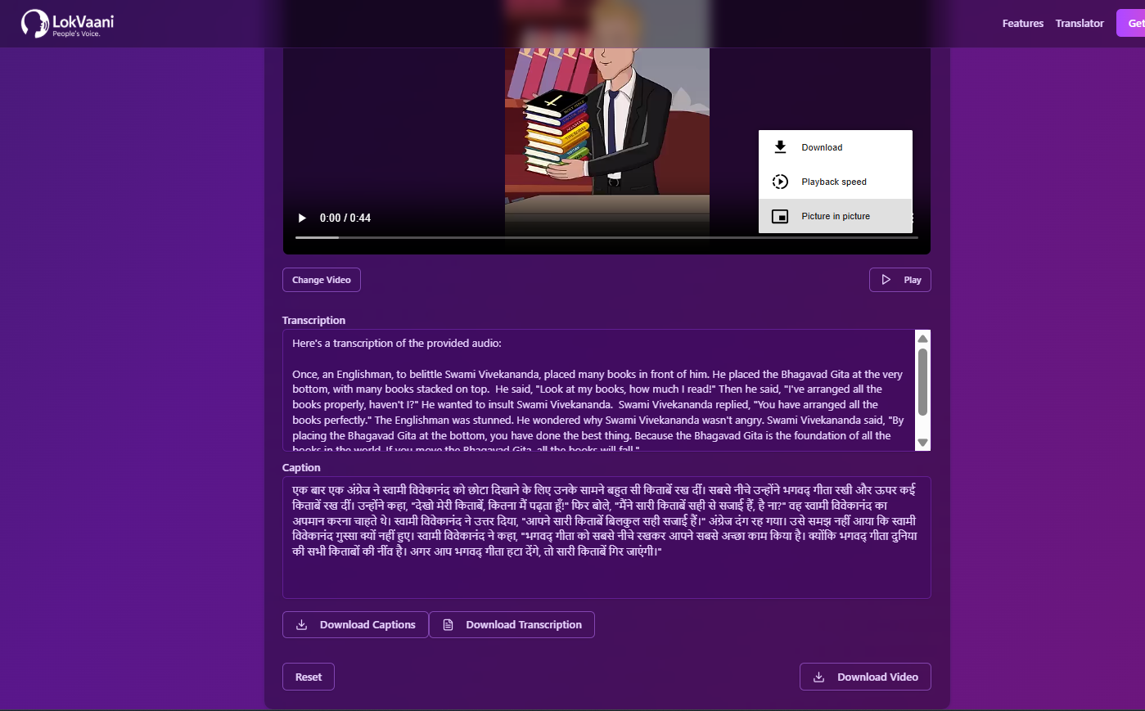Screen dimensions: 1145x711
Task: Click the 0:00 / 0:44 time display
Action: pyautogui.click(x=345, y=218)
